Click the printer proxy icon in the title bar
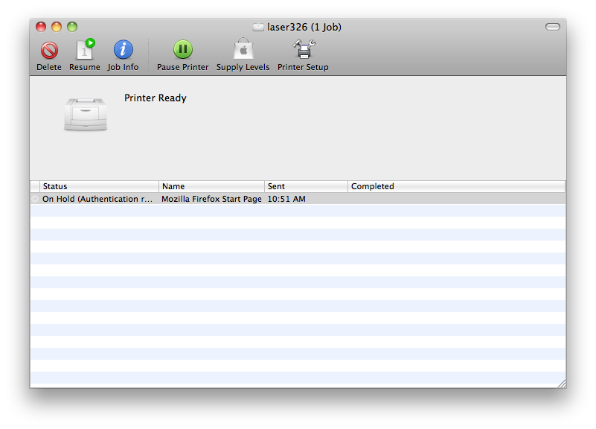Viewport: 596px width, 429px height. 257,28
